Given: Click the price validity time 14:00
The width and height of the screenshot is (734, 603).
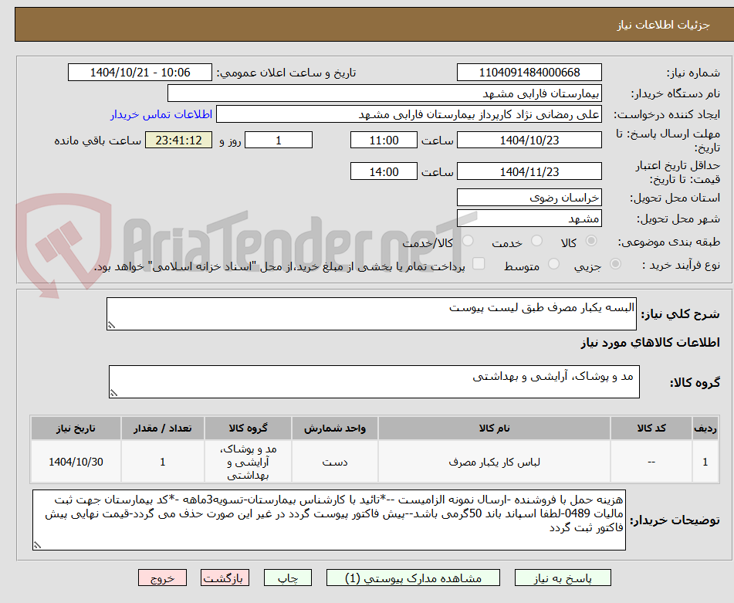Looking at the screenshot, I should coord(384,171).
